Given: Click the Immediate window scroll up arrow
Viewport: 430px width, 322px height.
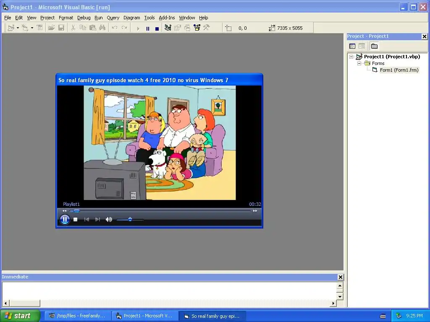Looking at the screenshot, I should [x=340, y=286].
